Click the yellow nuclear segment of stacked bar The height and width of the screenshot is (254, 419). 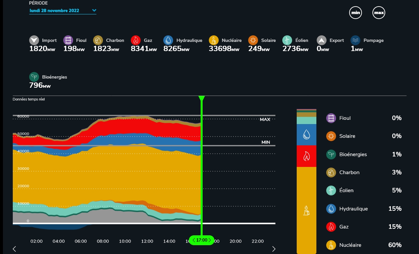click(x=306, y=209)
